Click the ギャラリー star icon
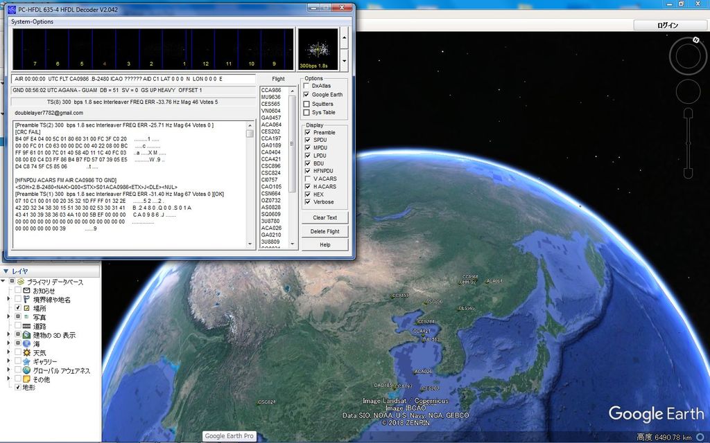 (26, 361)
